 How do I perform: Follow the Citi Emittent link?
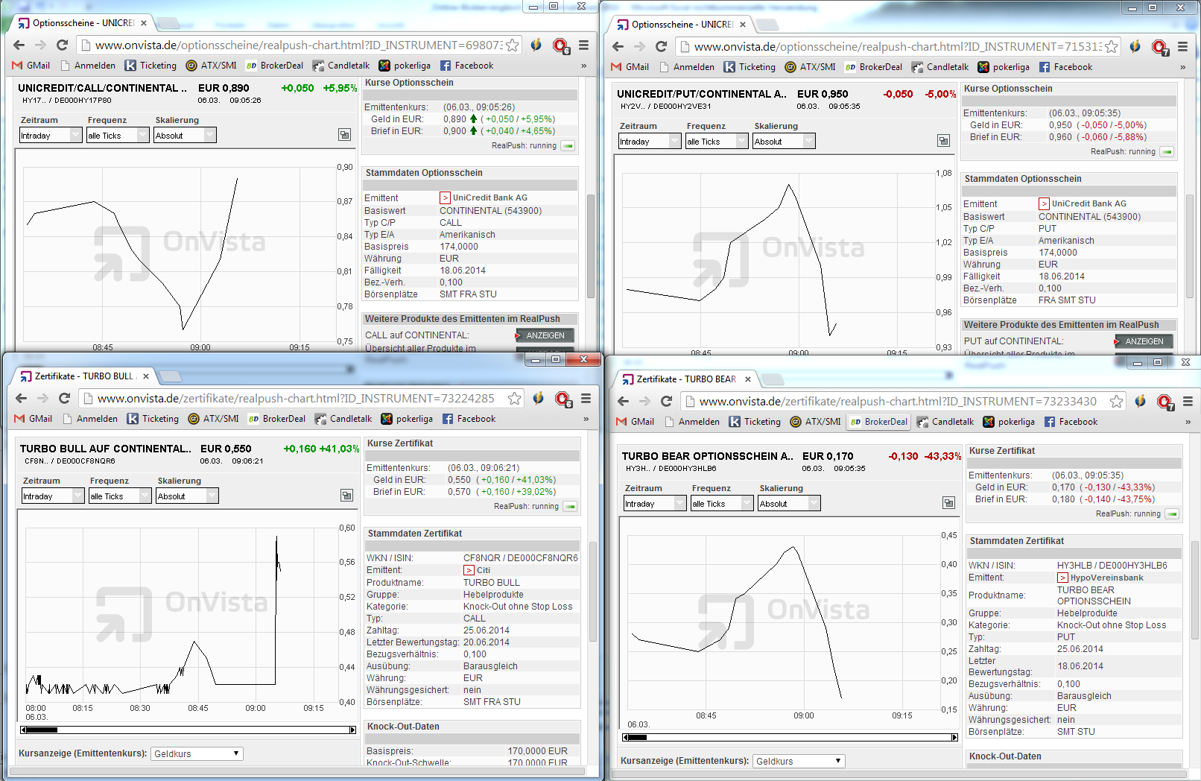click(x=483, y=570)
